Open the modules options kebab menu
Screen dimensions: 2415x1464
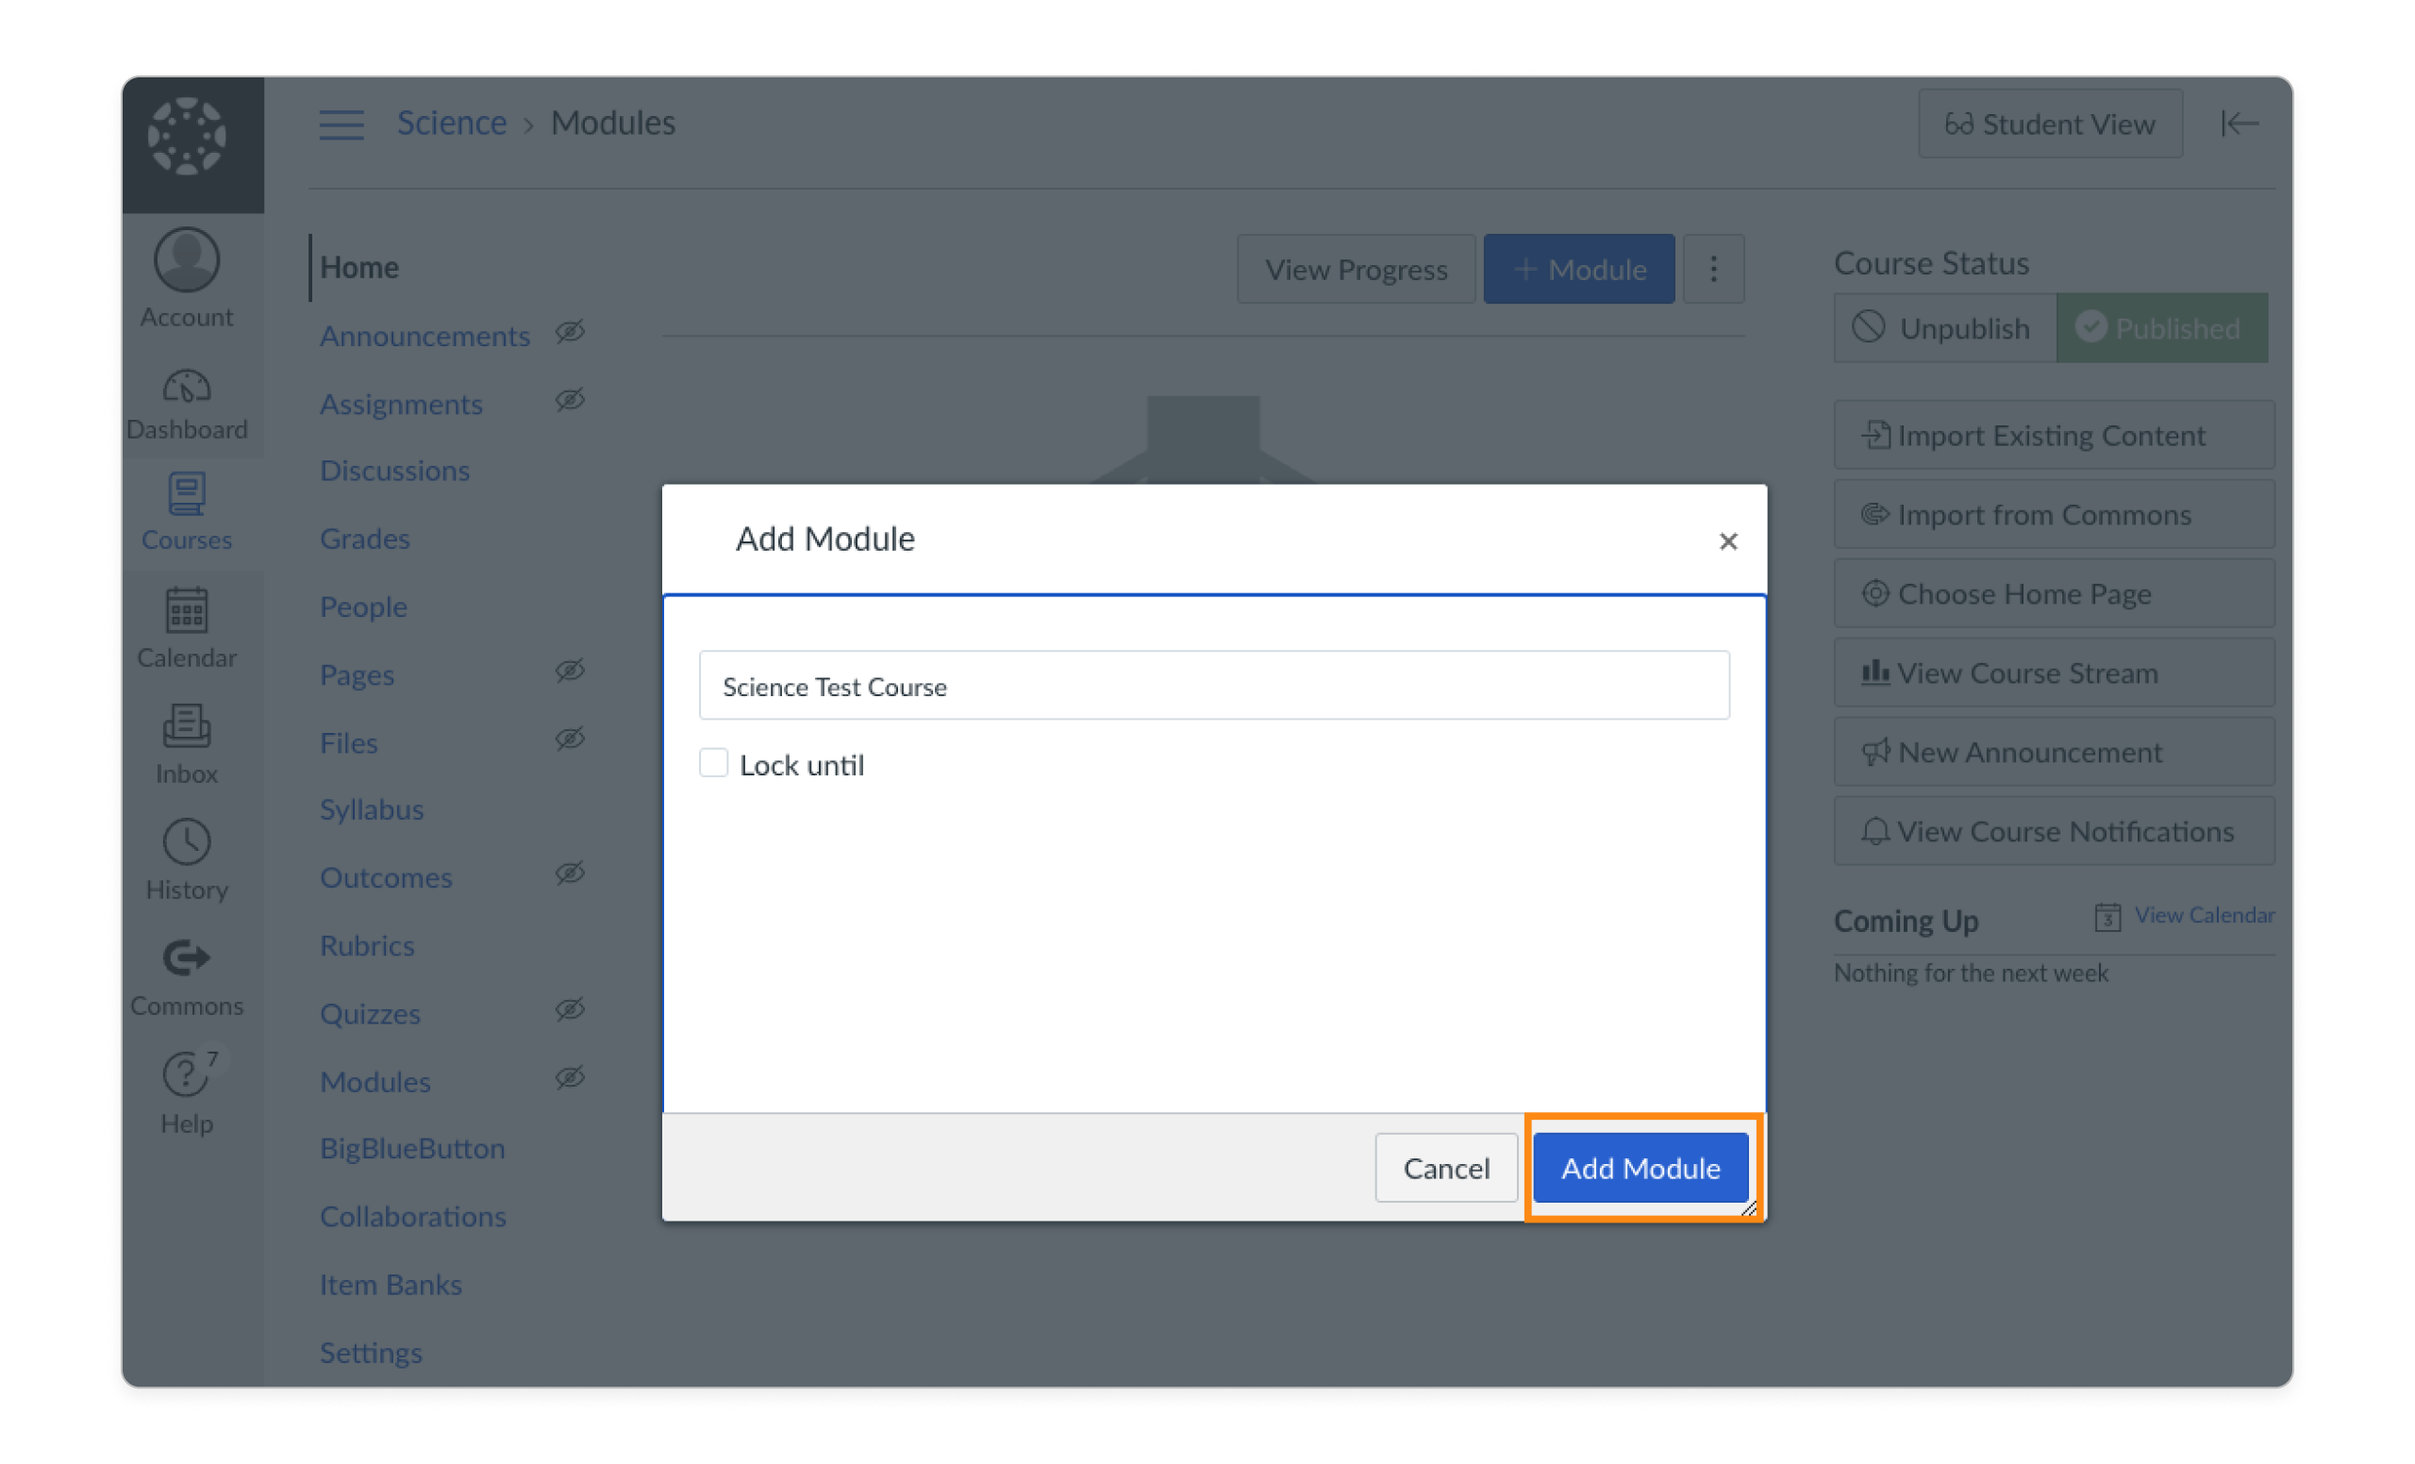[1713, 269]
